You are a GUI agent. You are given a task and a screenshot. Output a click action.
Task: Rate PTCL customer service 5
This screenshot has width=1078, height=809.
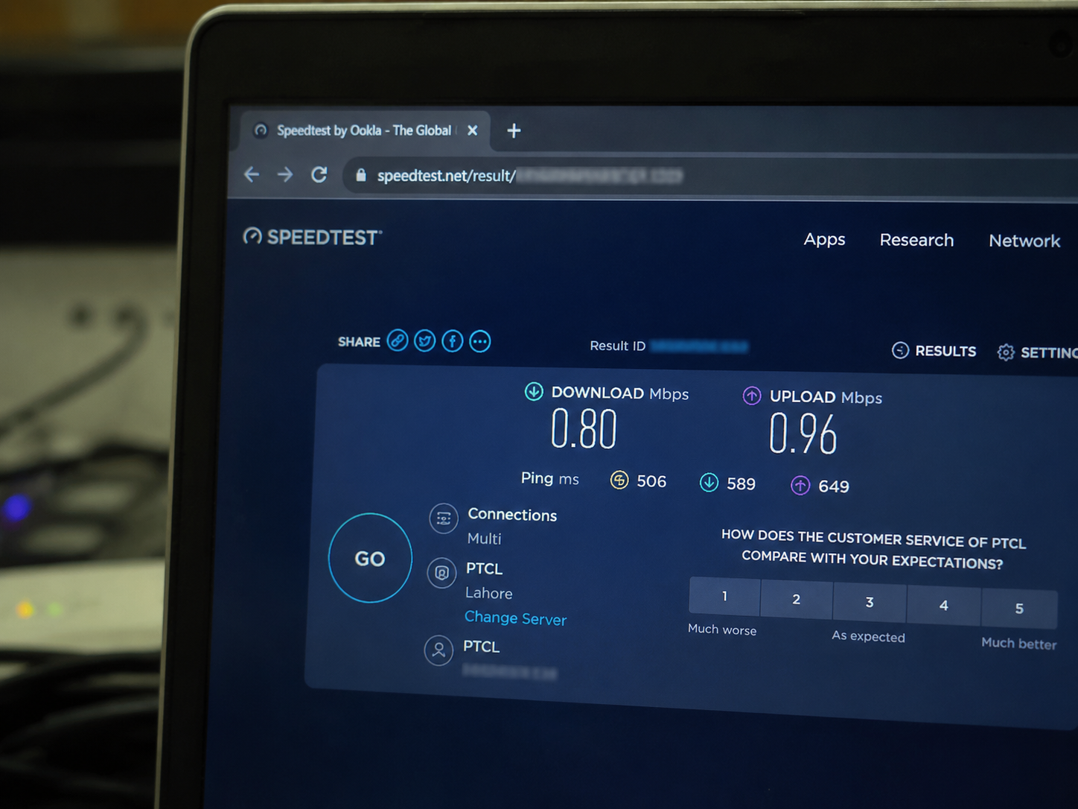[1019, 609]
